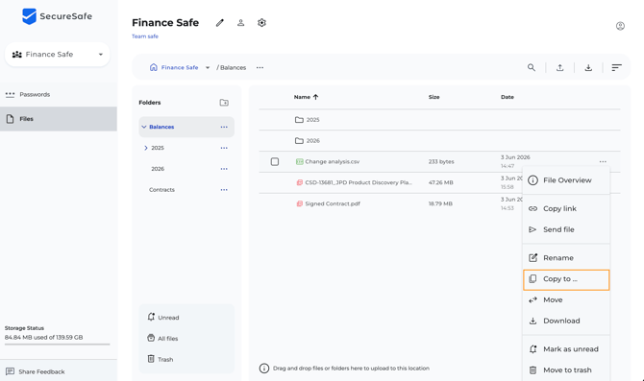Click the Finance Safe breadcrumb link

click(x=180, y=68)
